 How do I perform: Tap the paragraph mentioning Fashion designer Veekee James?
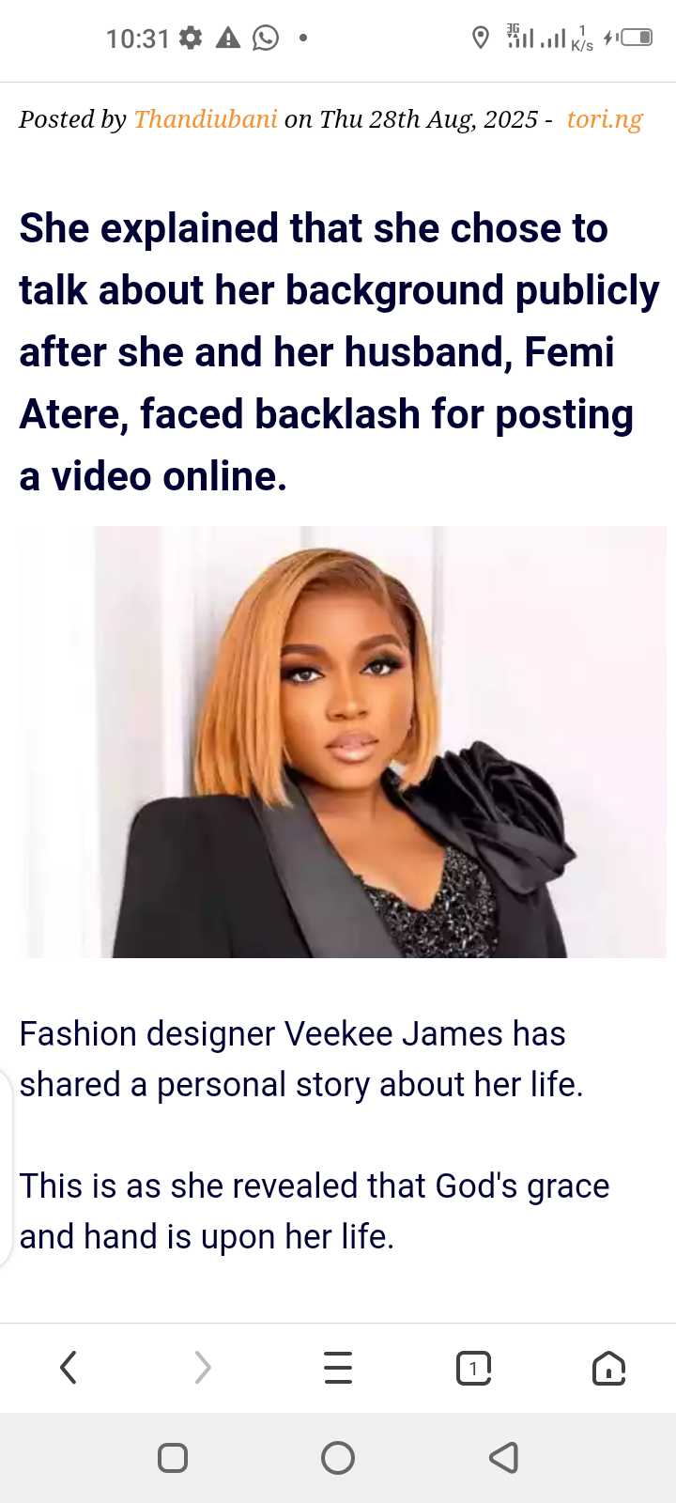[301, 1059]
